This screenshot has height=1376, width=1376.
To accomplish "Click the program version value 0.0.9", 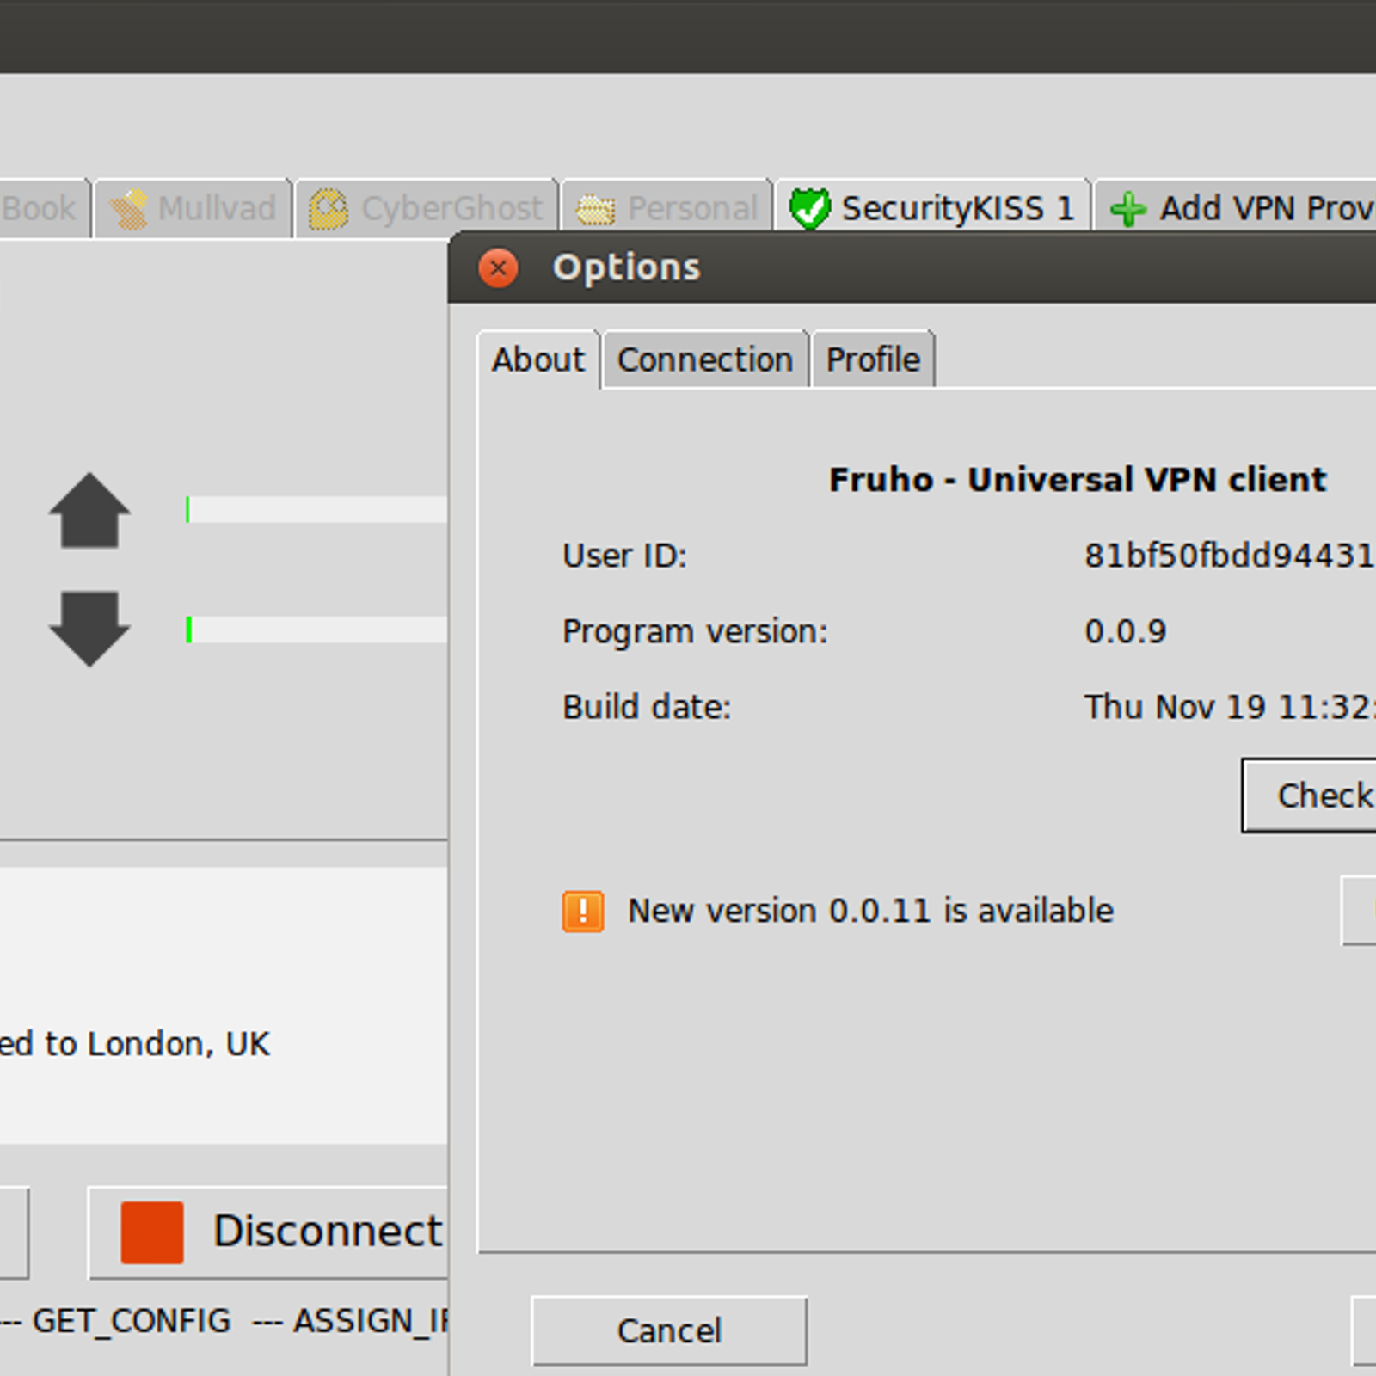I will pyautogui.click(x=1125, y=632).
